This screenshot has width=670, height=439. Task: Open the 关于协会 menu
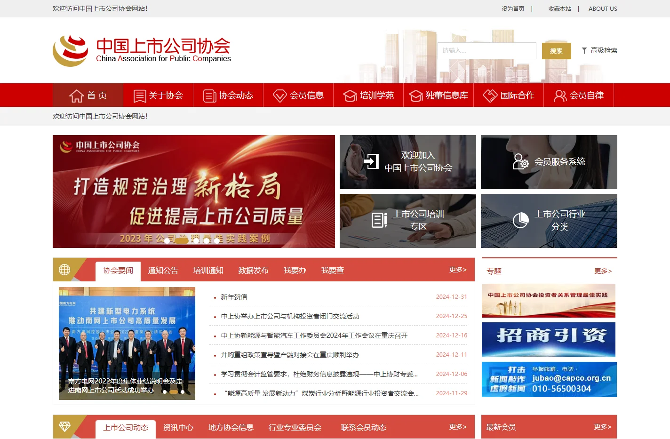coord(158,95)
